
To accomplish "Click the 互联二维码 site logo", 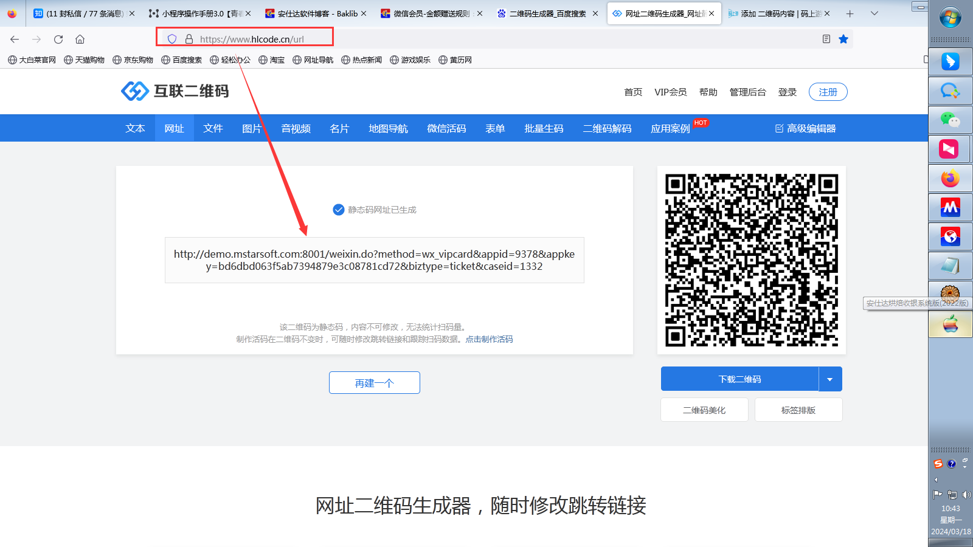I will (x=175, y=91).
